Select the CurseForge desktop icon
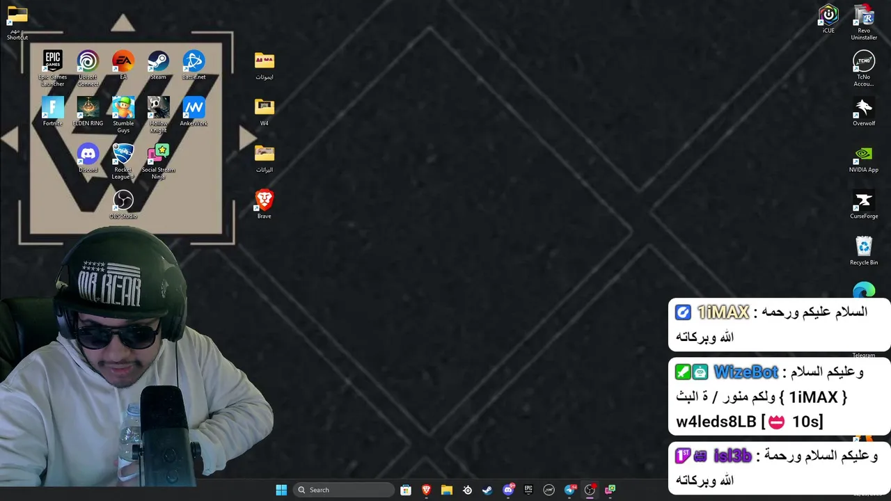The height and width of the screenshot is (501, 891). pyautogui.click(x=864, y=205)
